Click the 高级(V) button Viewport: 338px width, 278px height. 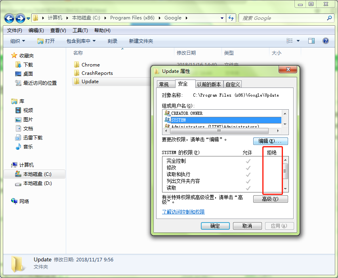270,199
